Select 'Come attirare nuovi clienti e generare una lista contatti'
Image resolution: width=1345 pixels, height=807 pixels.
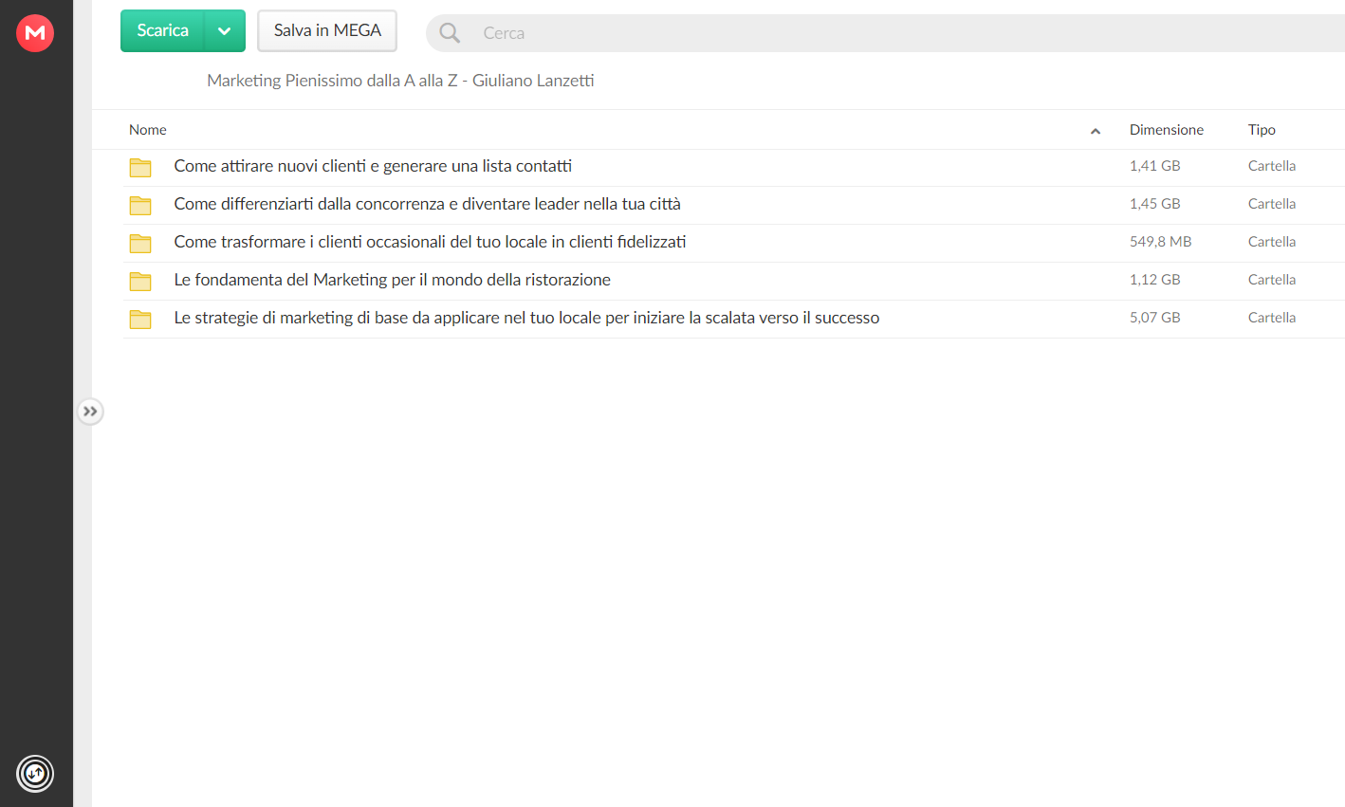pyautogui.click(x=373, y=166)
